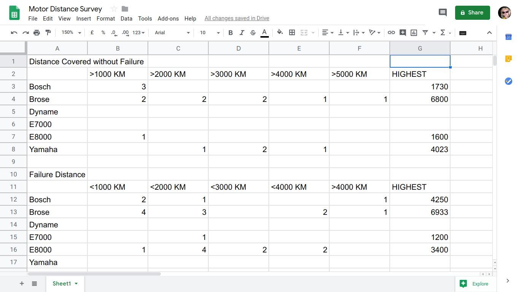Open the Format menu

click(106, 18)
